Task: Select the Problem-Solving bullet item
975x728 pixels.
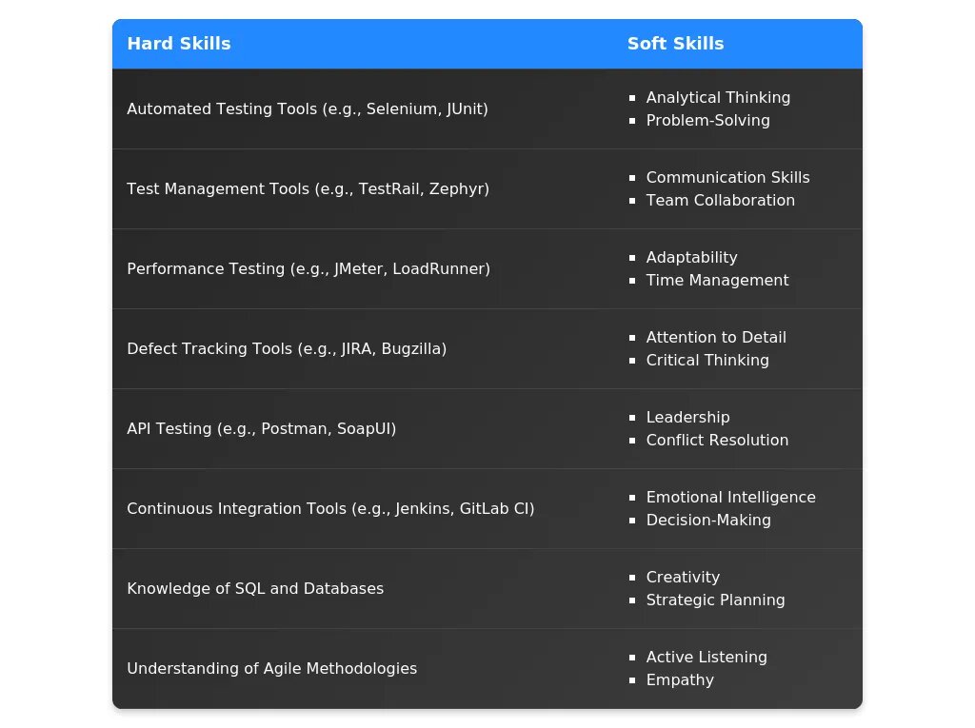Action: [x=707, y=121]
